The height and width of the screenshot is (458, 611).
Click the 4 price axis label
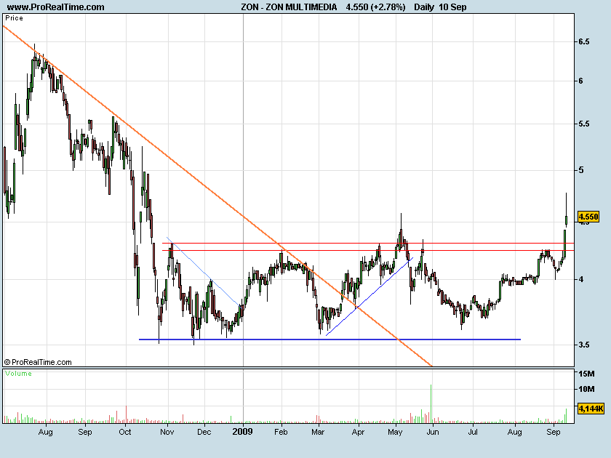click(581, 279)
